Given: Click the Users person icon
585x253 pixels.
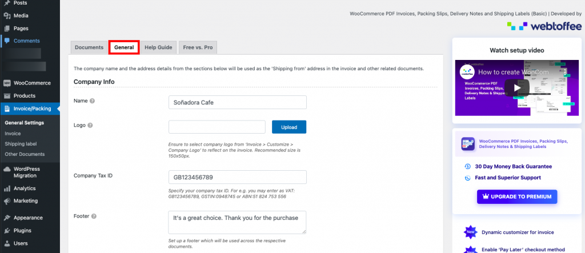Looking at the screenshot, I should tap(7, 243).
